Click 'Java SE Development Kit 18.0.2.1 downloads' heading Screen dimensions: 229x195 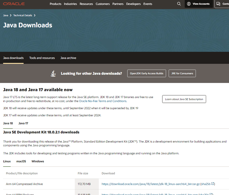41,132
